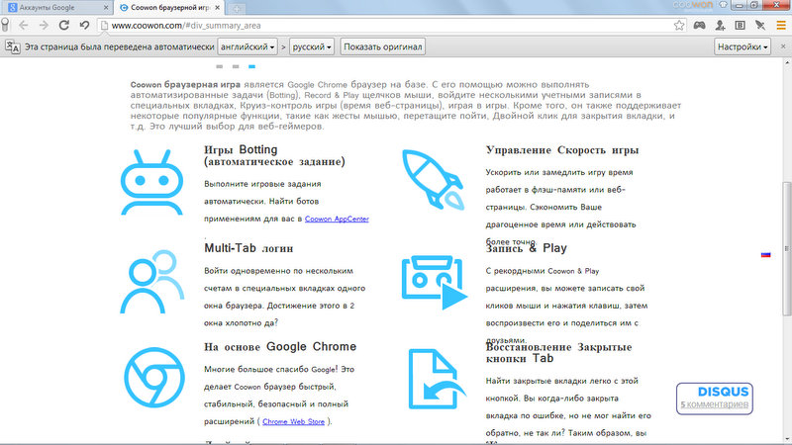
Task: Click the vertical page scrollbar thumb
Action: (787, 249)
